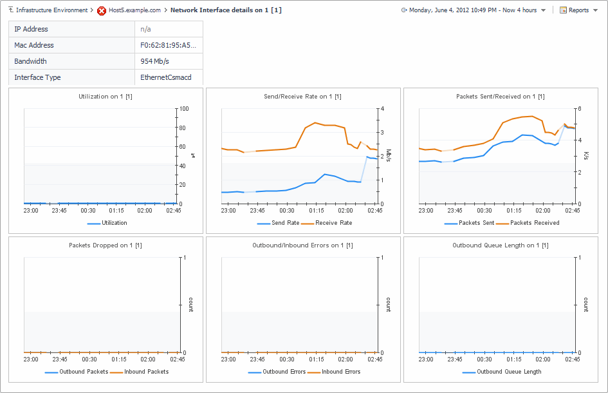Go to Host5.example.com breadcrumb

(135, 10)
